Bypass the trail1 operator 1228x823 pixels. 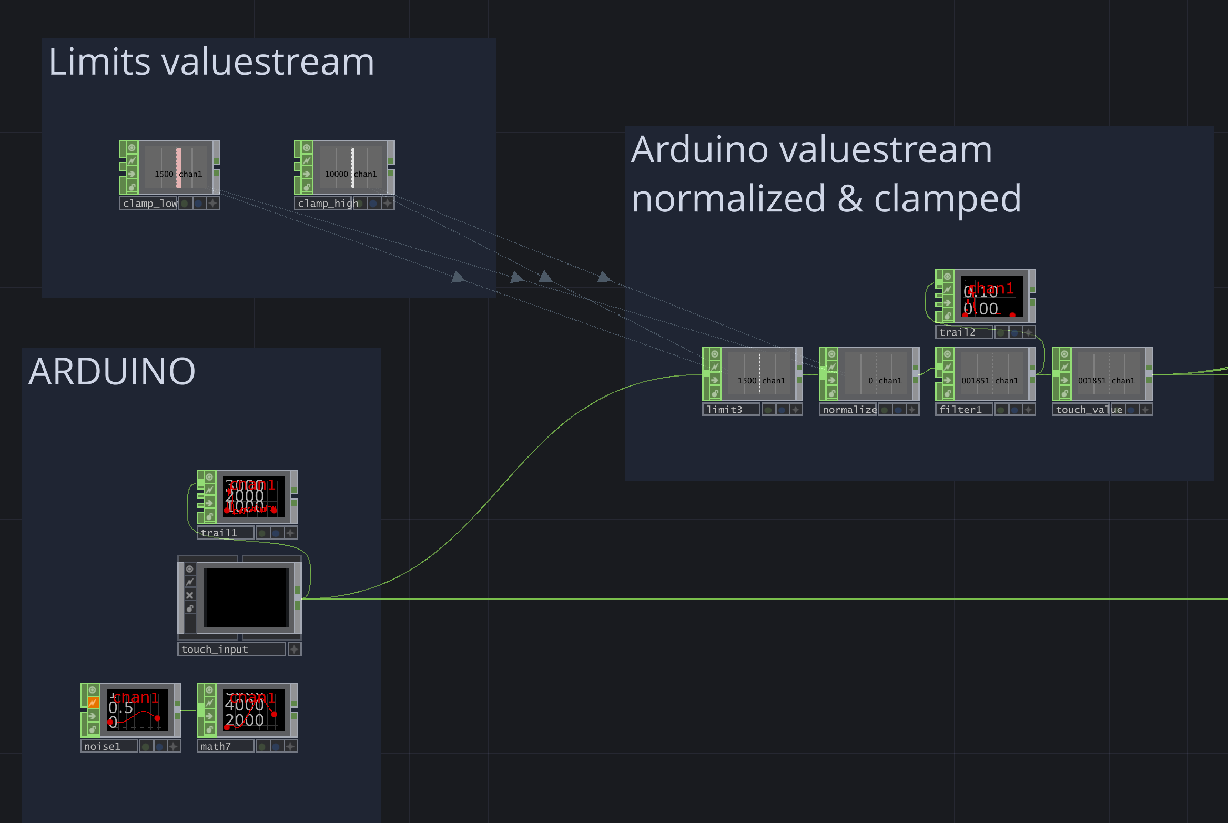pyautogui.click(x=209, y=503)
